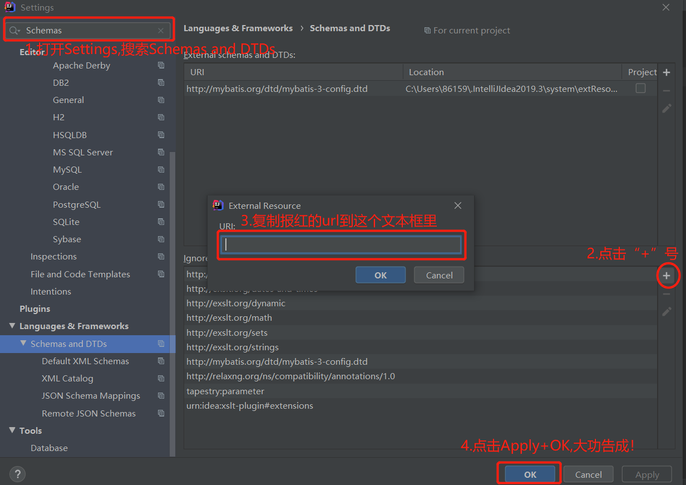Click project-level icon beside Inspections
Image resolution: width=686 pixels, height=485 pixels.
point(161,257)
